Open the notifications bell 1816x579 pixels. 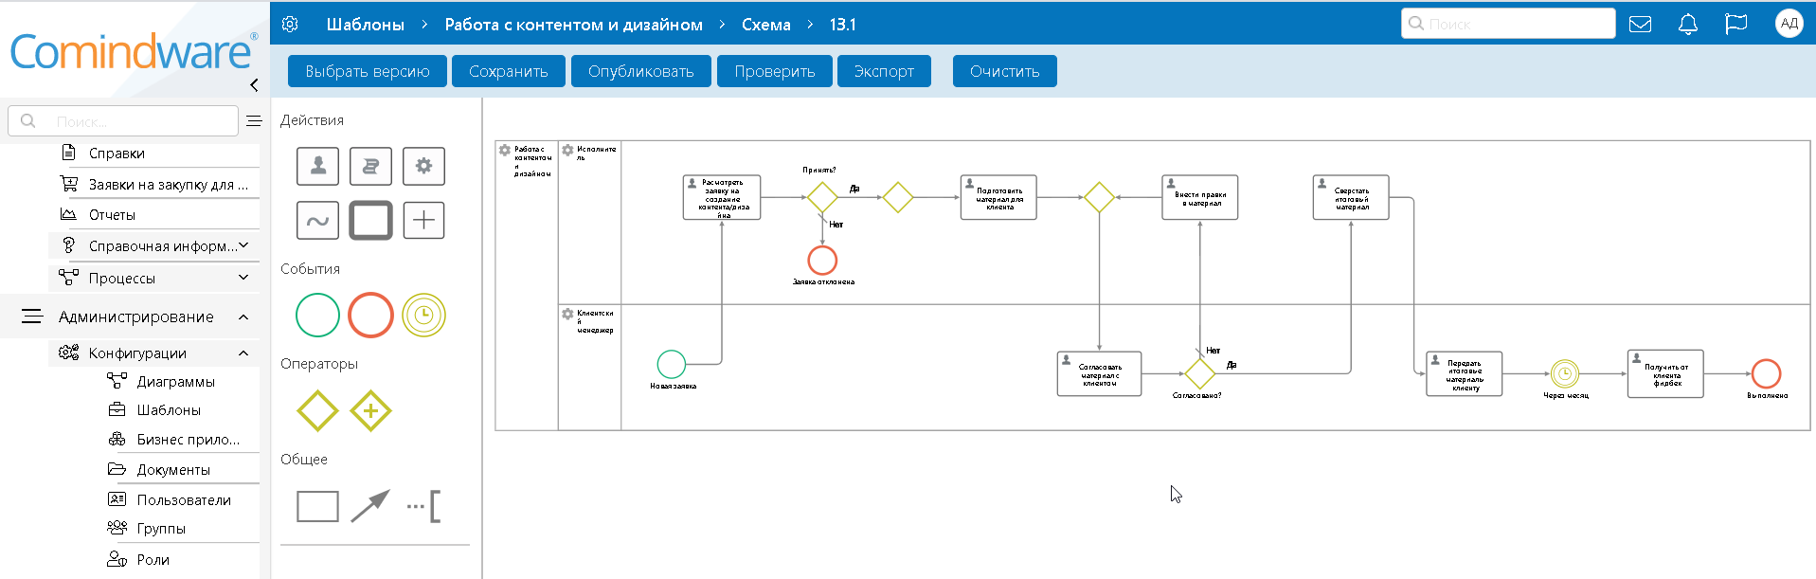coord(1687,25)
